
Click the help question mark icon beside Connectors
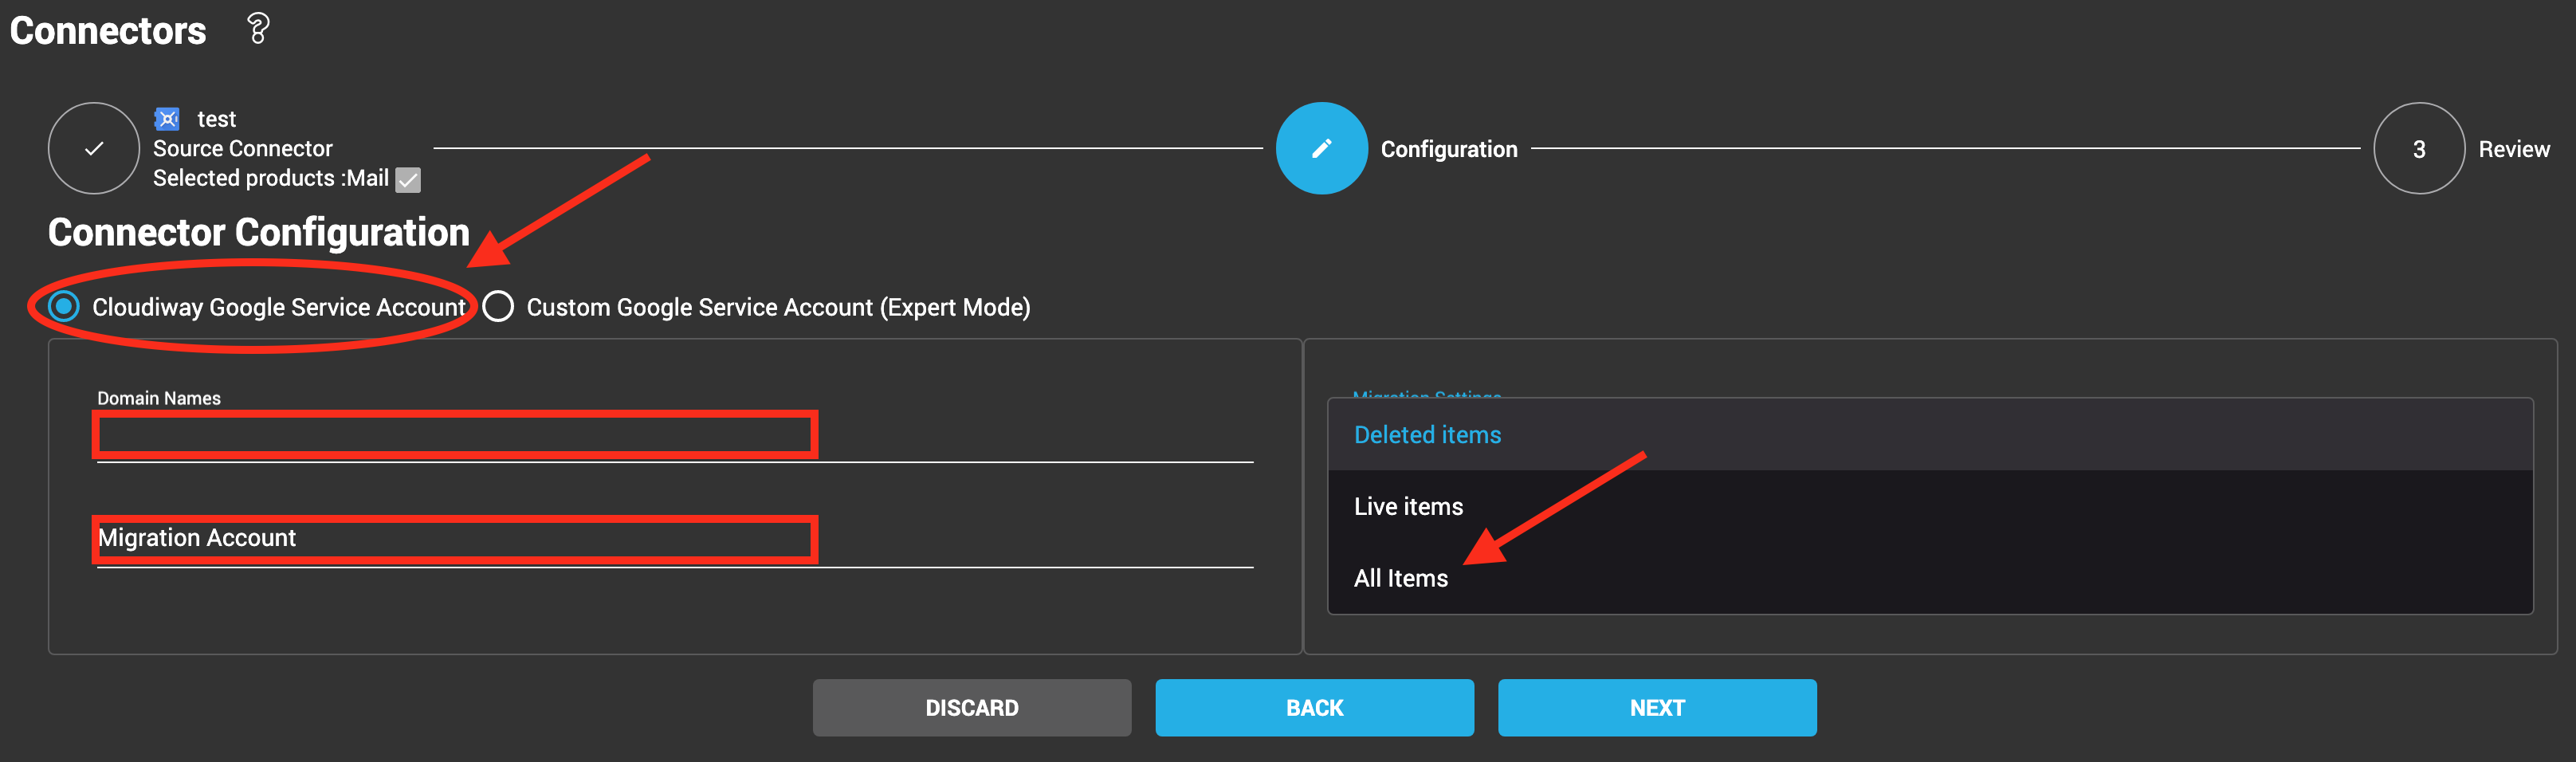point(258,29)
